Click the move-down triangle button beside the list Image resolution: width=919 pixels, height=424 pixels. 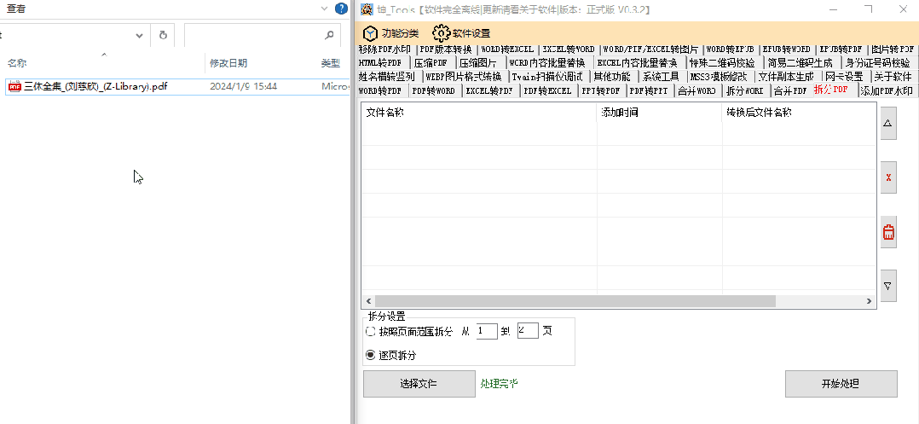click(888, 286)
